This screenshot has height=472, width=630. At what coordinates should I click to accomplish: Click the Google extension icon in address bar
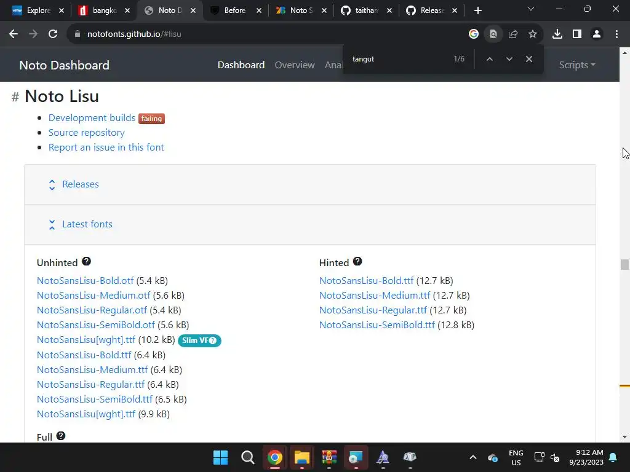pyautogui.click(x=474, y=34)
